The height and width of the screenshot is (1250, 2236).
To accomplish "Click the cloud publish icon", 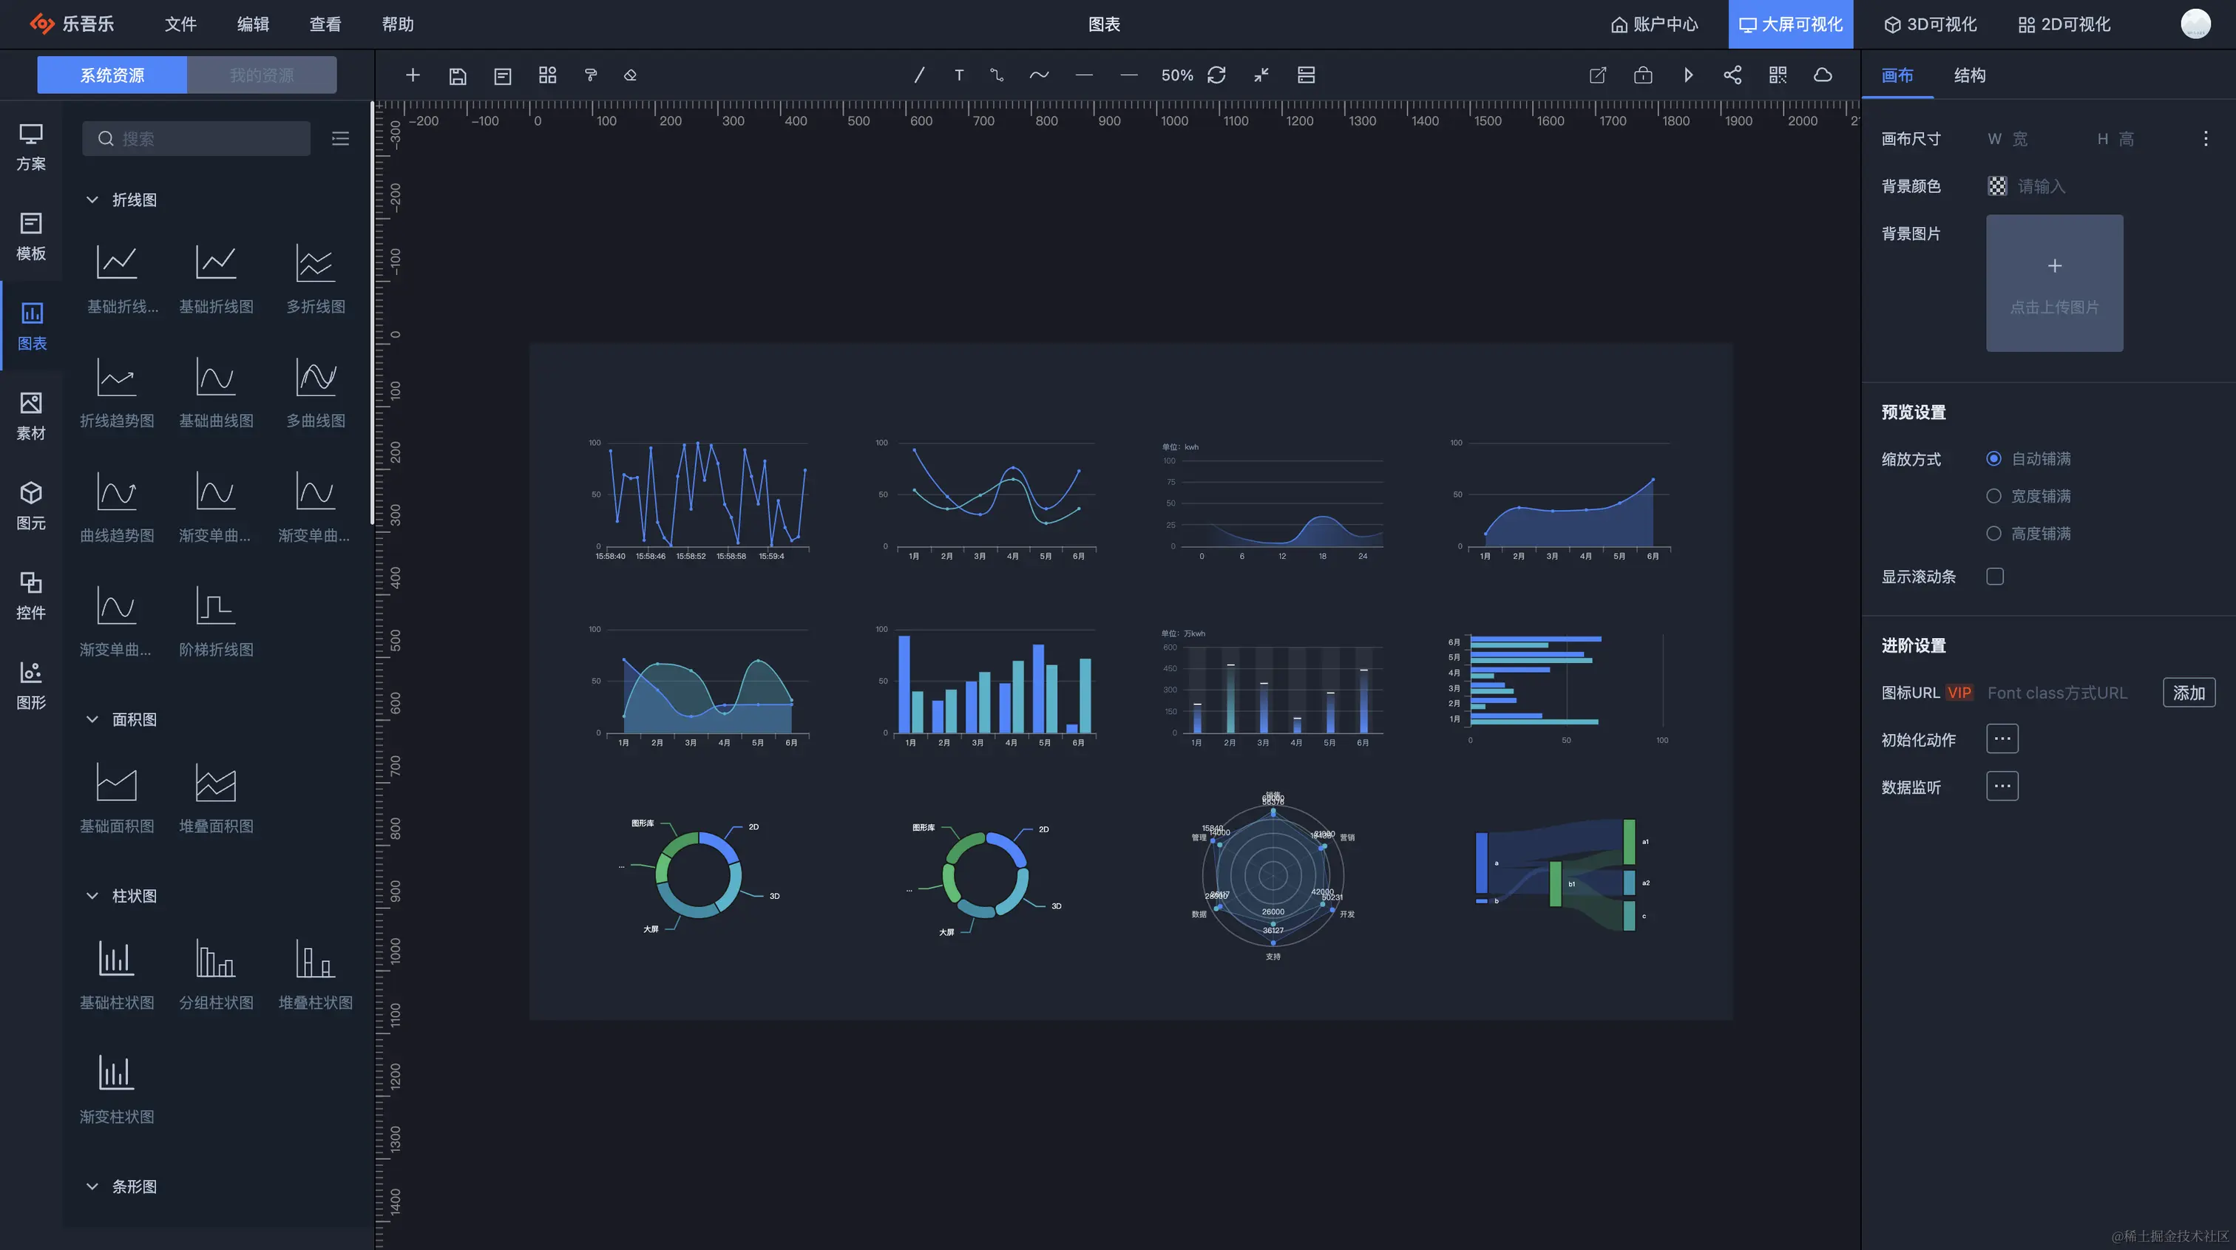I will click(1823, 75).
